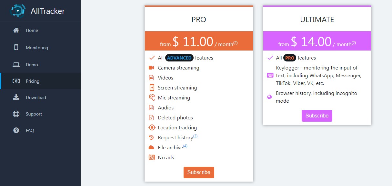Image resolution: width=392 pixels, height=186 pixels.
Task: Click the Download tray icon
Action: click(16, 98)
